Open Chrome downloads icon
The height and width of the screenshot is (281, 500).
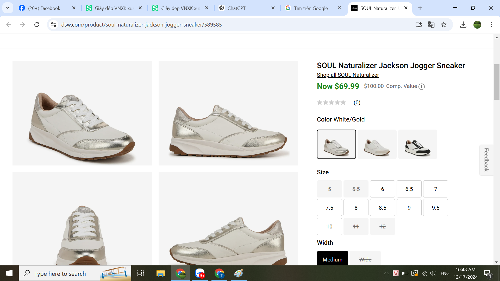[x=463, y=25]
